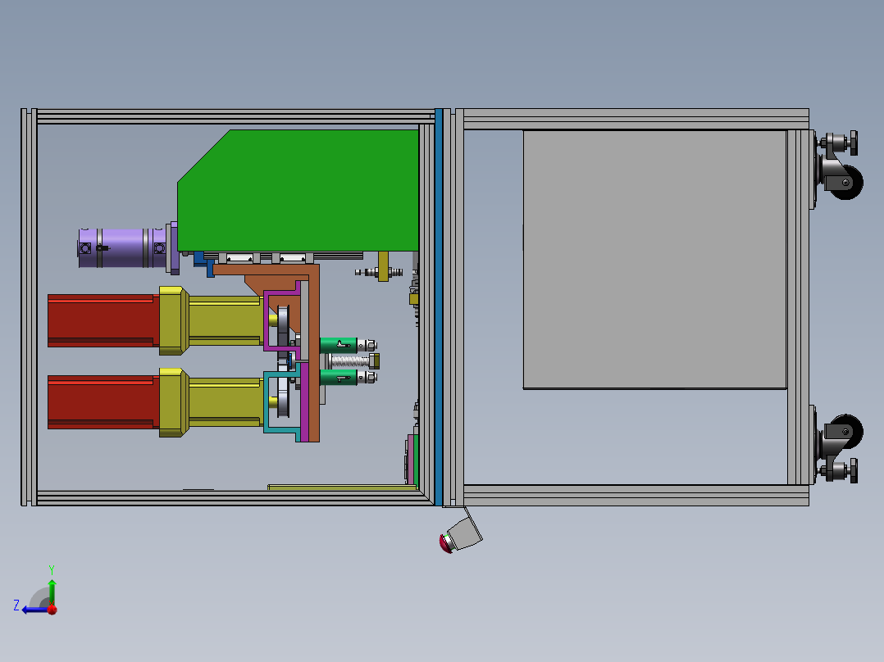The width and height of the screenshot is (884, 662).
Task: Click the large gray panel in right frame
Action: coord(654,259)
